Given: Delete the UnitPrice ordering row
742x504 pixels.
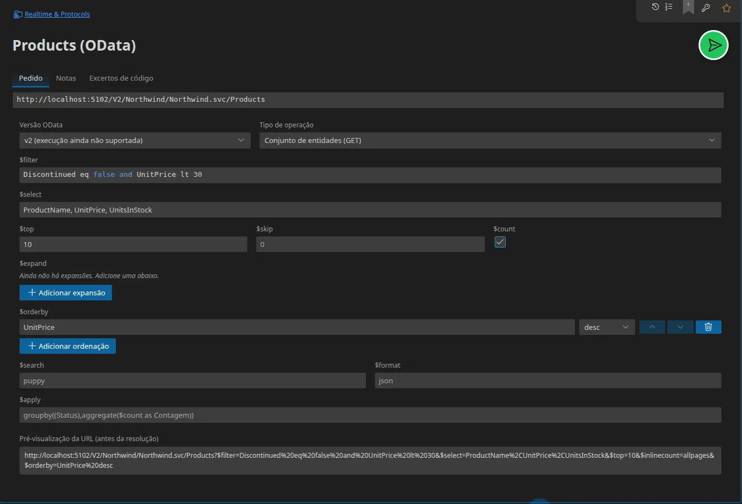Looking at the screenshot, I should coord(709,327).
